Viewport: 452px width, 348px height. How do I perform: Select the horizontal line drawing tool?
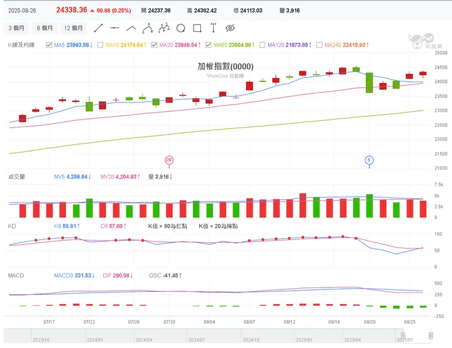tap(115, 28)
